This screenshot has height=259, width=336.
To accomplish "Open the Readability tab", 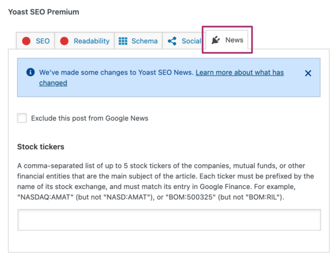I will click(x=91, y=41).
